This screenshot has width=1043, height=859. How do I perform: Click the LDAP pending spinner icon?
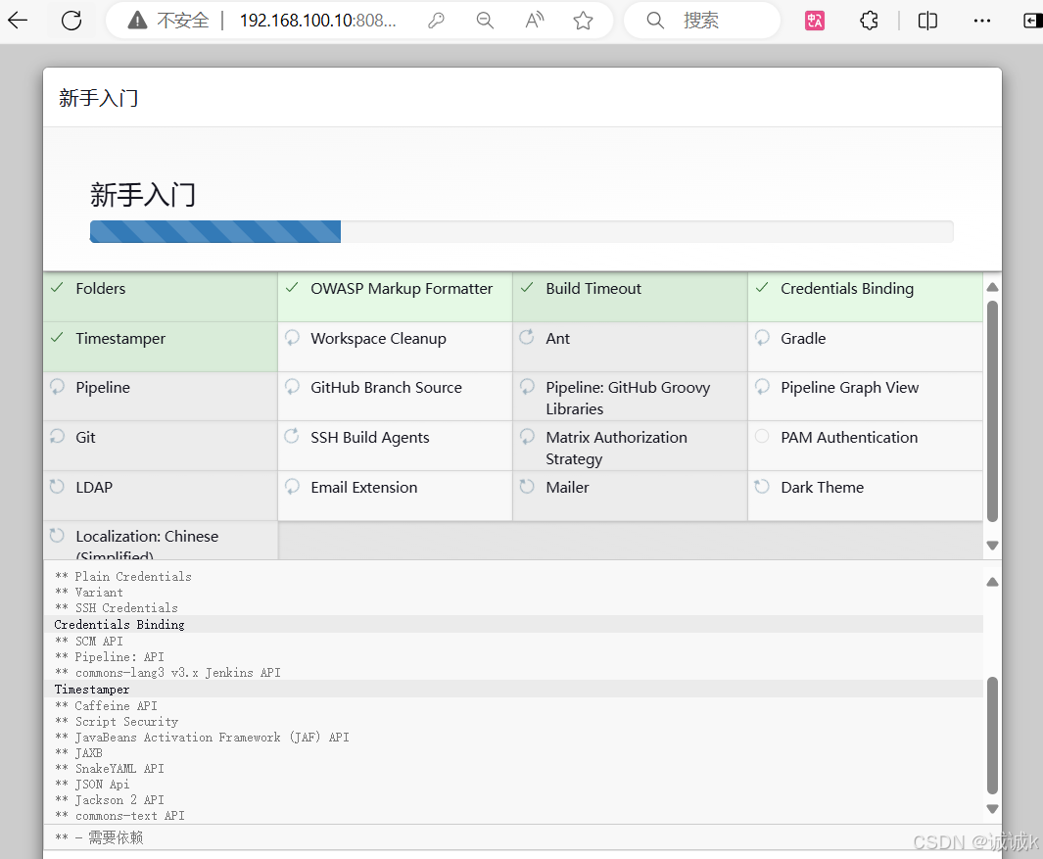click(x=57, y=487)
